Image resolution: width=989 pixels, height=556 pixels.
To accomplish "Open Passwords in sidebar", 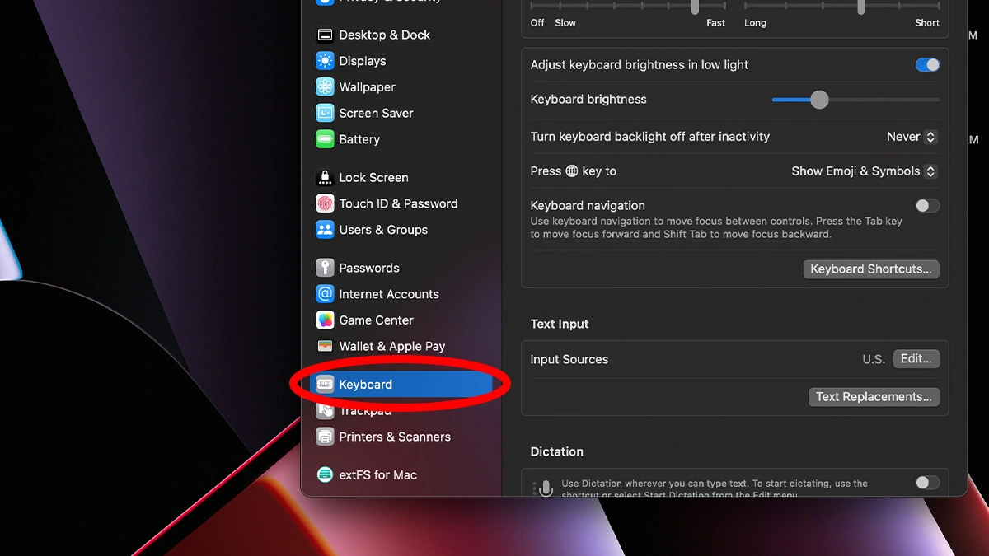I will click(x=369, y=268).
